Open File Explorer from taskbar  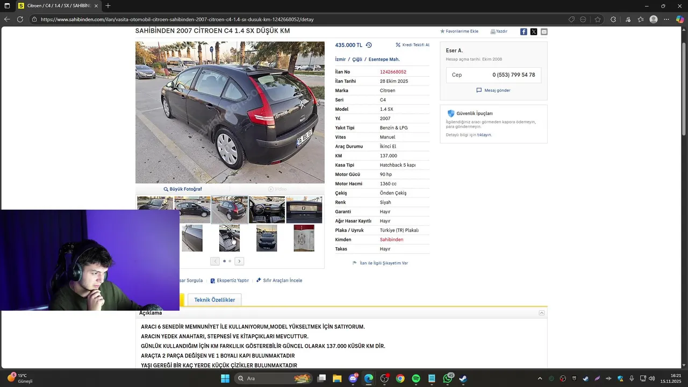coord(337,378)
